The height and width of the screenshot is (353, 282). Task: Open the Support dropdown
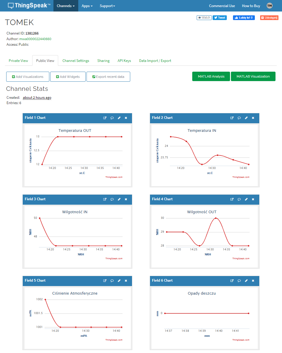click(107, 6)
